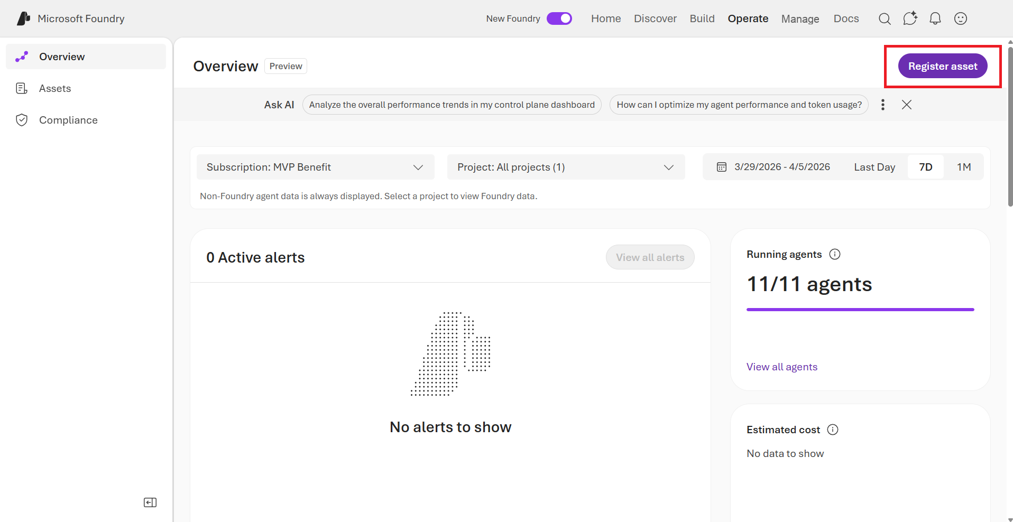Click the Register asset button
Image resolution: width=1013 pixels, height=522 pixels.
tap(943, 66)
